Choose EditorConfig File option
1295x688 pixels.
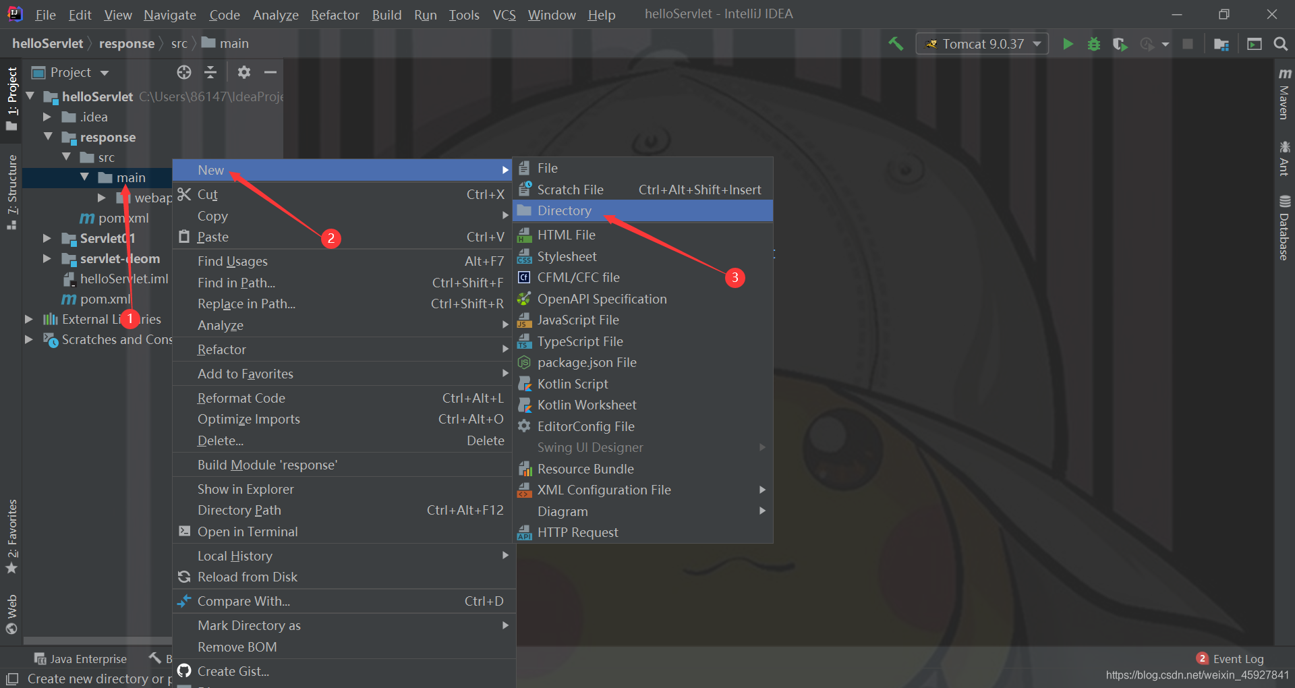click(643, 426)
